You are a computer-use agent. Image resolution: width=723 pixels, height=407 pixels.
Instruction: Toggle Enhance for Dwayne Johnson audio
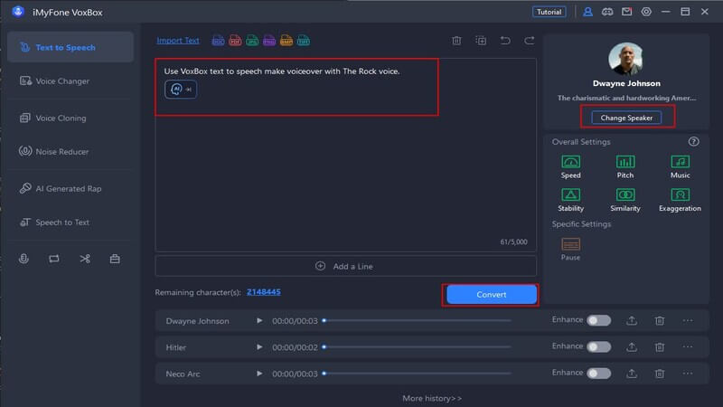[x=598, y=320]
